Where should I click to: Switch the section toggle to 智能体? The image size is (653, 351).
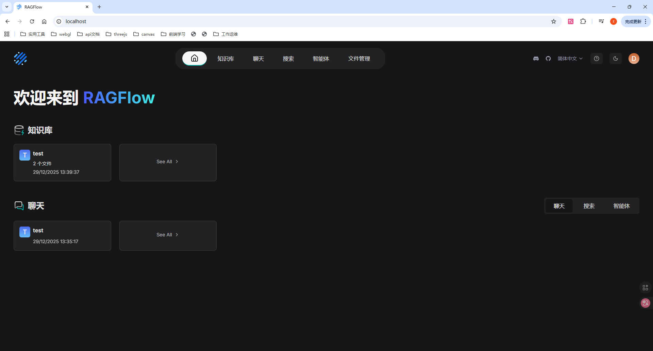pyautogui.click(x=621, y=206)
